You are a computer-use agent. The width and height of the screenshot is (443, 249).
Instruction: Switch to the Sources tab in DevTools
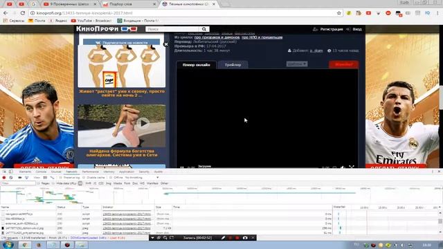point(56,172)
